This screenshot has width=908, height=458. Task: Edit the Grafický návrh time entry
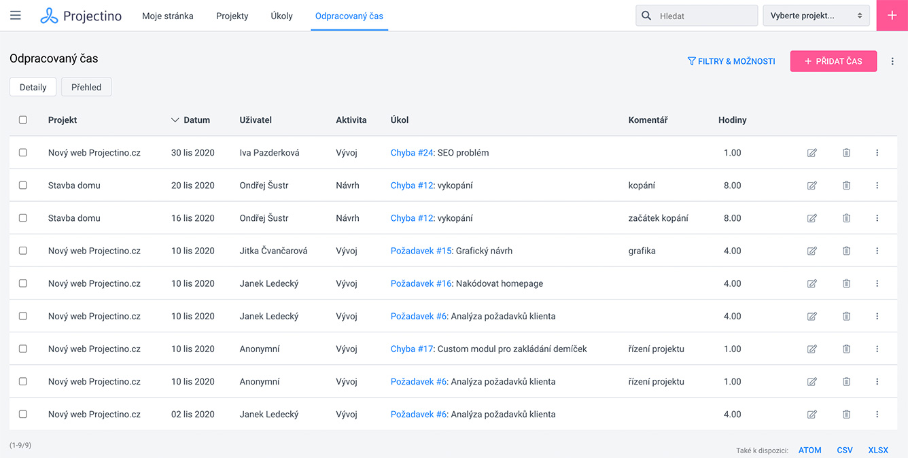coord(811,251)
